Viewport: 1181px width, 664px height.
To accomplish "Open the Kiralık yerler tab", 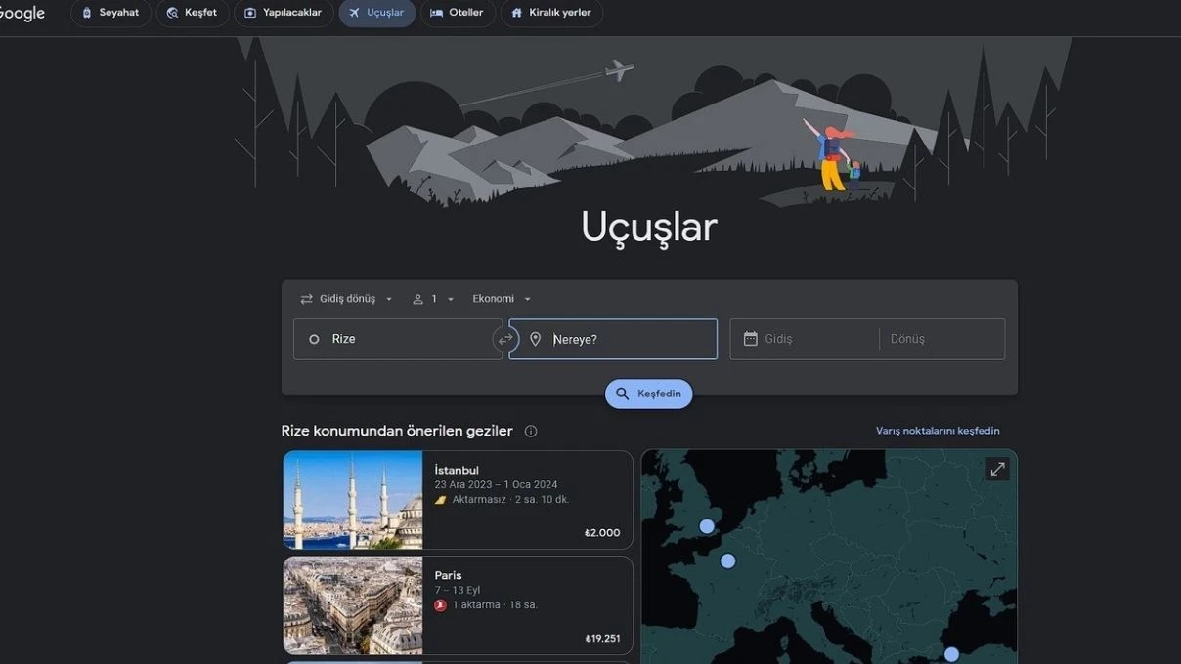I will [x=551, y=13].
